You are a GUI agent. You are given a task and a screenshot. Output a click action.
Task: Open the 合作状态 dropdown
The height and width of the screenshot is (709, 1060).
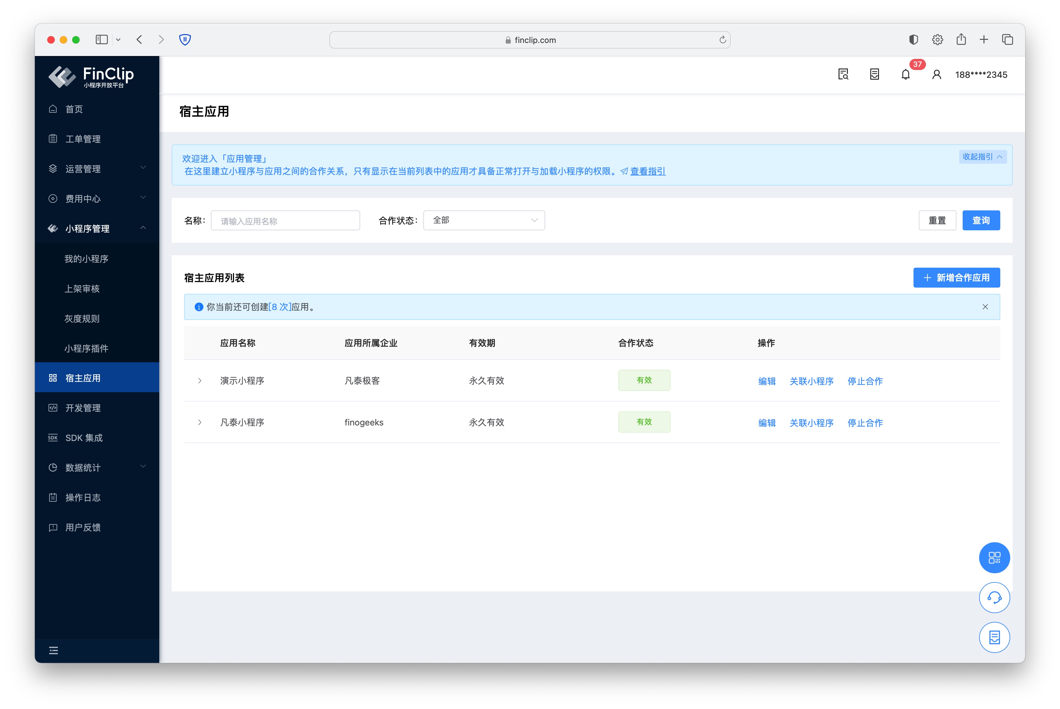(x=484, y=220)
